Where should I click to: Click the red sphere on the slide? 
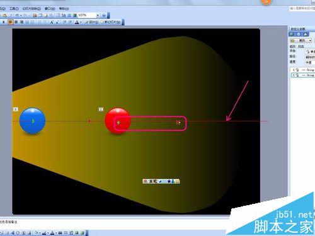coord(118,121)
